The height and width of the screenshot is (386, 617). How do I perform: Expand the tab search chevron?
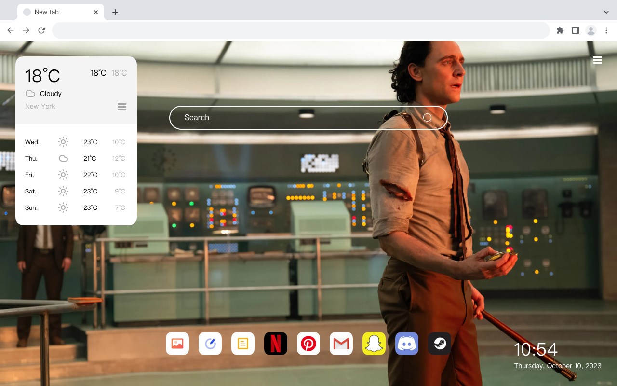coord(606,12)
